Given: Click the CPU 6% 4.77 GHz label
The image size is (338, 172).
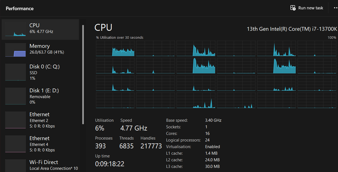Looking at the screenshot, I should pos(41,31).
